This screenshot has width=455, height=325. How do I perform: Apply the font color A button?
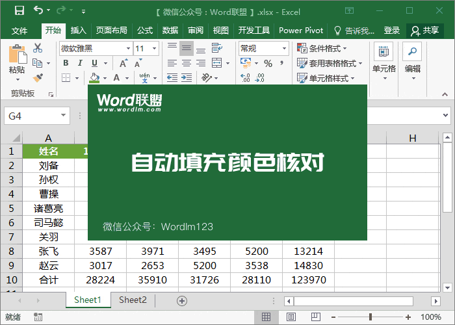click(116, 78)
